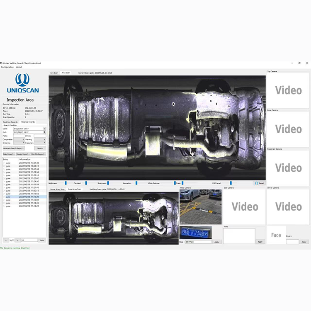Adjust the Sharpness slider

click(x=108, y=183)
